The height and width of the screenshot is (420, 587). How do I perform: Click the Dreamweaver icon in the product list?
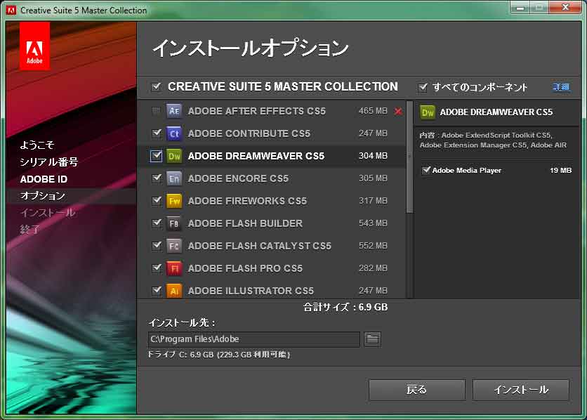click(x=174, y=156)
